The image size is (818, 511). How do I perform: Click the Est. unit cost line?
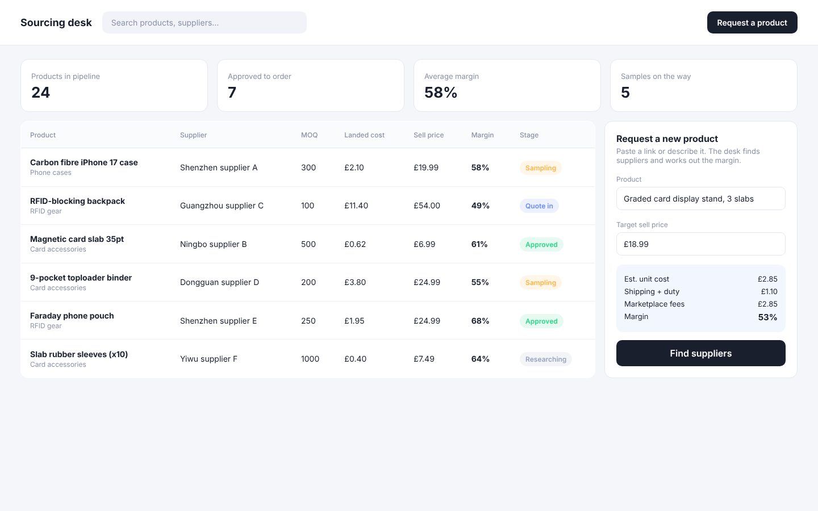700,279
